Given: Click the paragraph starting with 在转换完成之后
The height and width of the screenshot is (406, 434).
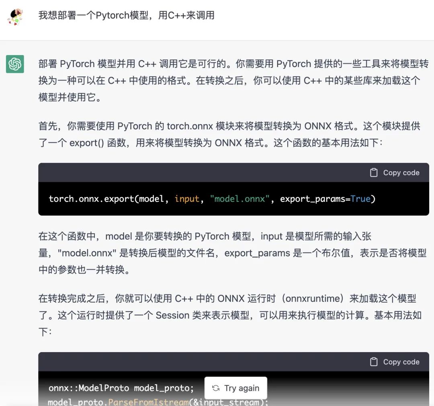Looking at the screenshot, I should click(230, 315).
